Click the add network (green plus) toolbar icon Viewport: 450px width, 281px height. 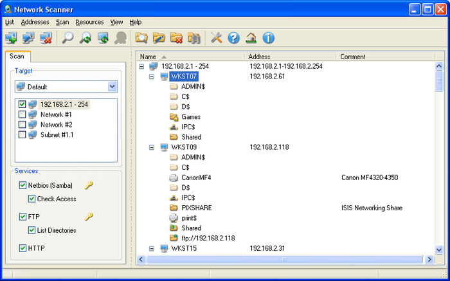click(x=11, y=38)
